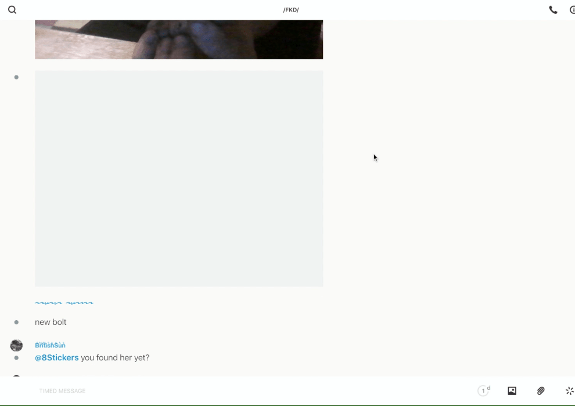This screenshot has height=406, width=575.
Task: Click the dot beside the gray image message
Action: pos(16,77)
